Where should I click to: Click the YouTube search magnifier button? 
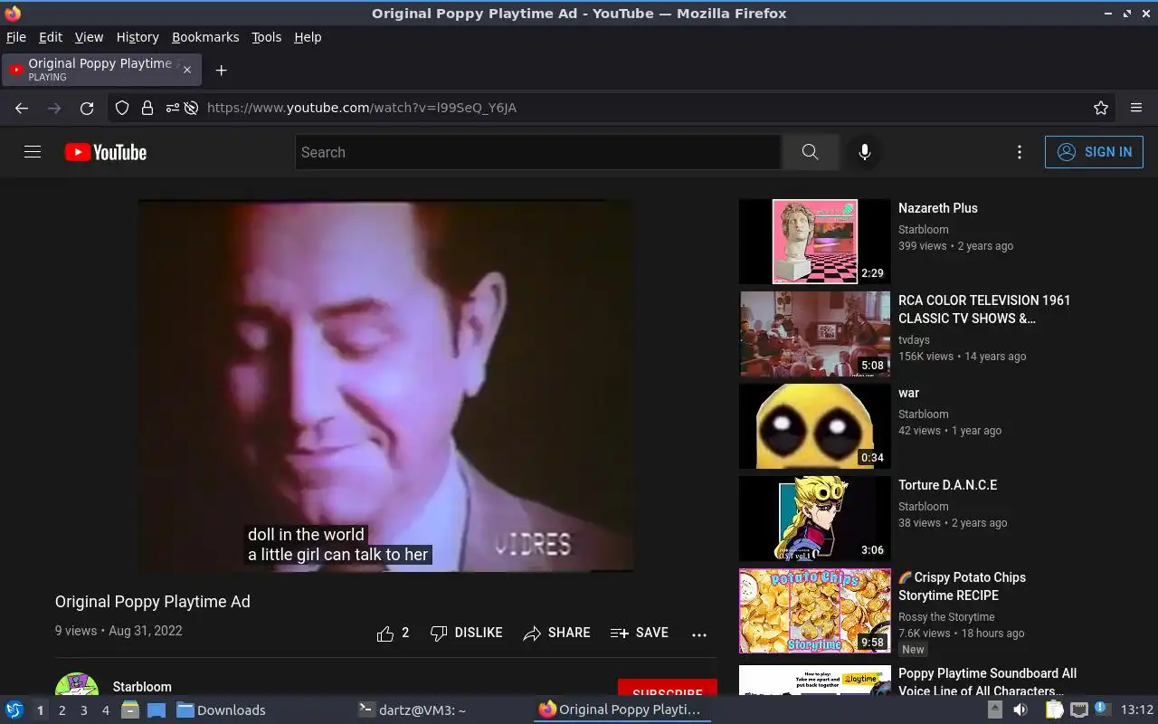pyautogui.click(x=810, y=152)
